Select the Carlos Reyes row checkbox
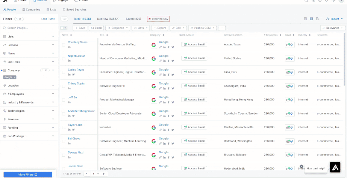347x178 pixels. click(x=64, y=72)
